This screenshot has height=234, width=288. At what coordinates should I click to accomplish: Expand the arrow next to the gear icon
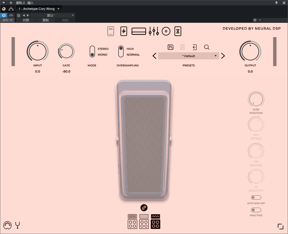pos(260,20)
